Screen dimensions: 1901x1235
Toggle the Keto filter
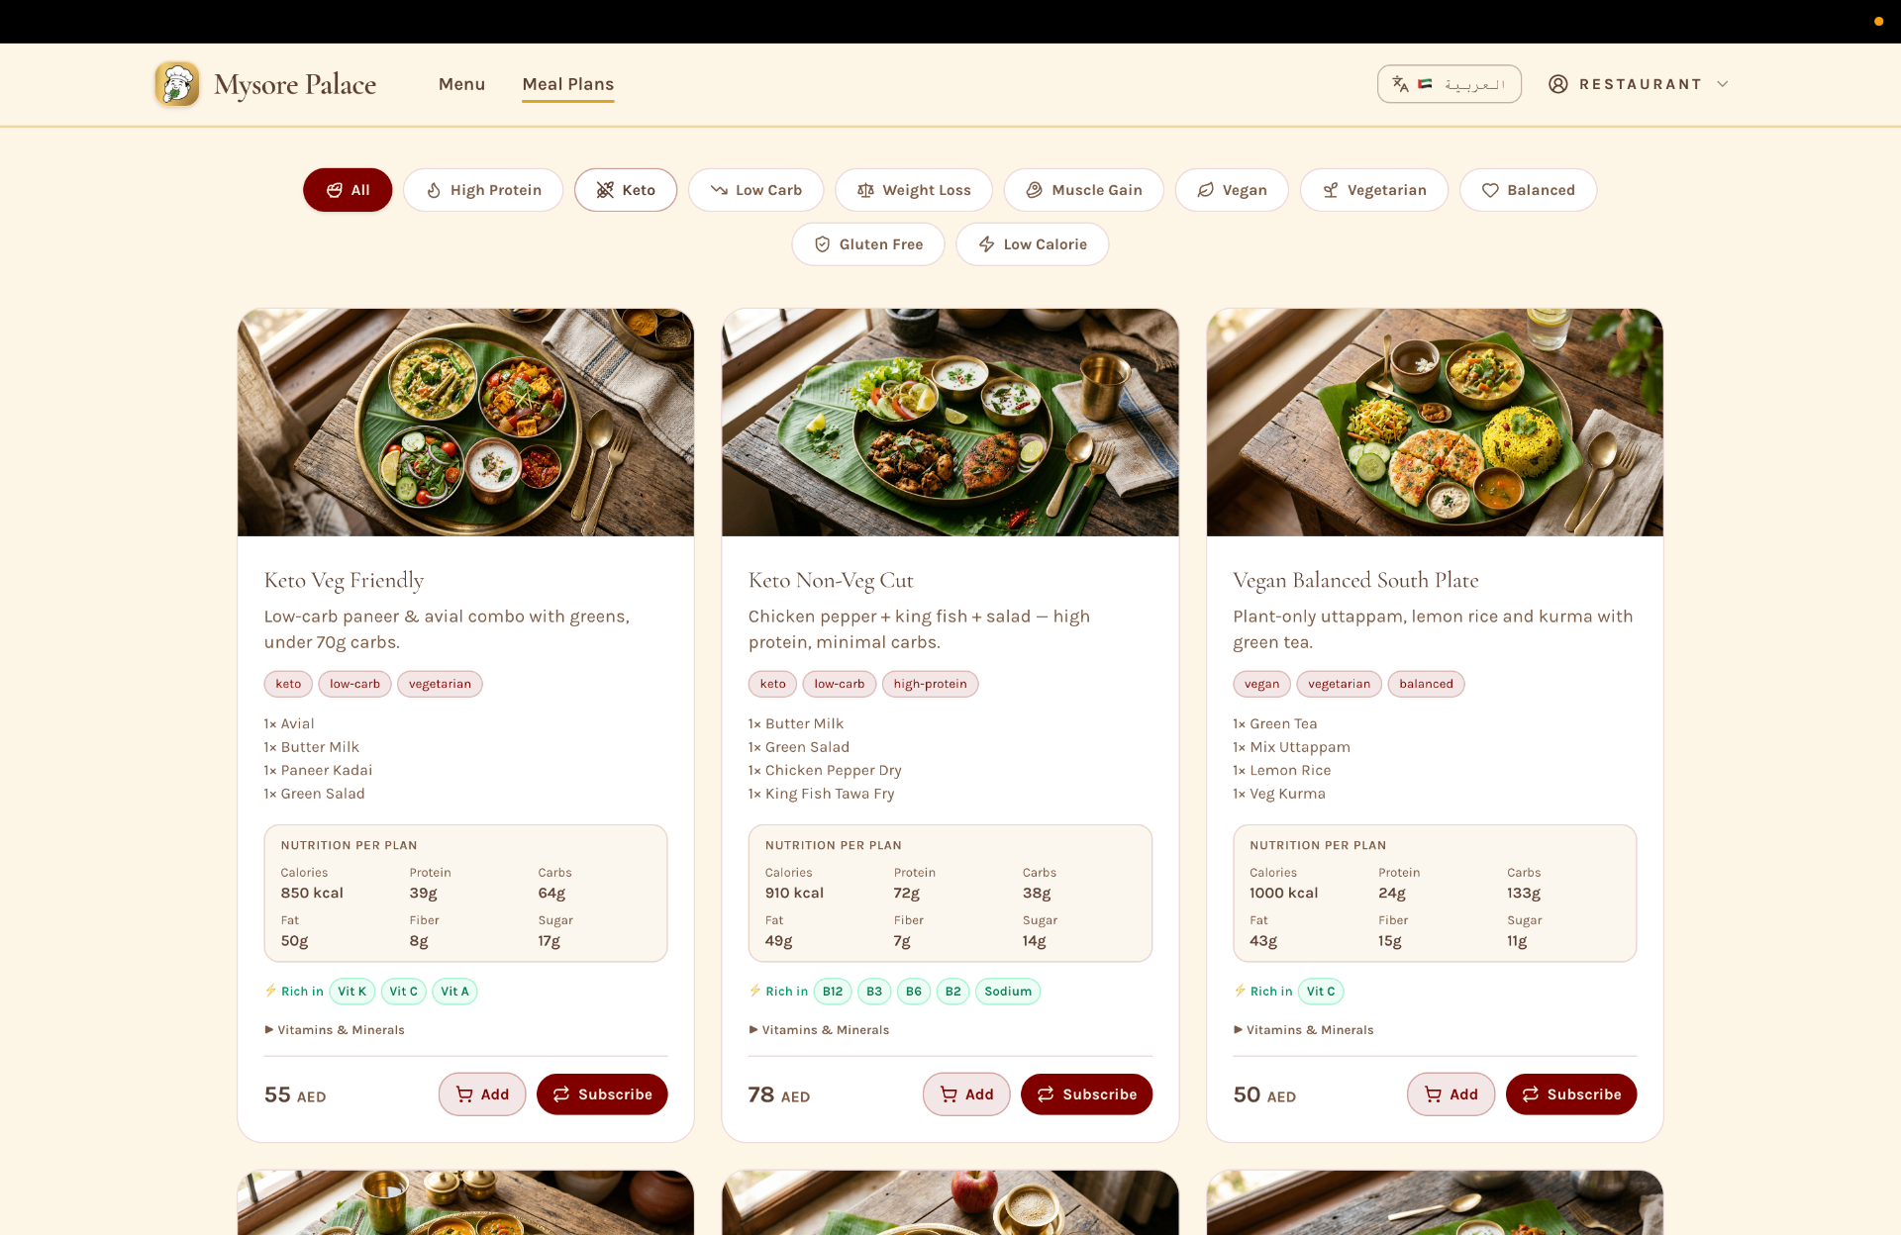point(626,190)
